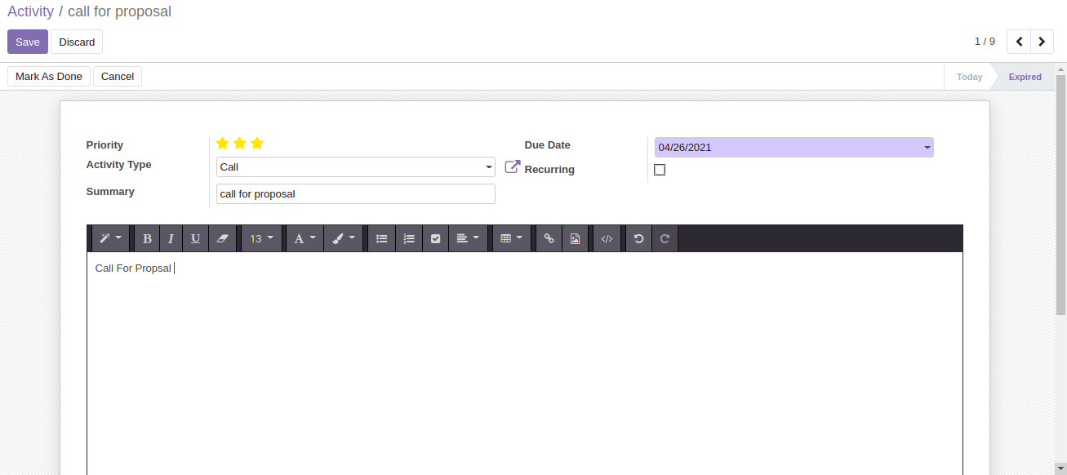Click the Summary input field
Screen dimensions: 1067x475
click(355, 194)
